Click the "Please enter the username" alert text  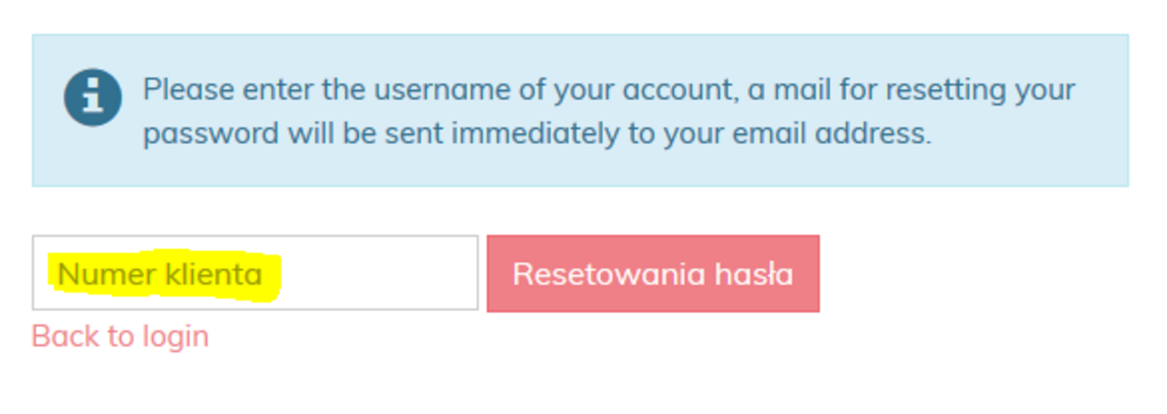click(608, 91)
